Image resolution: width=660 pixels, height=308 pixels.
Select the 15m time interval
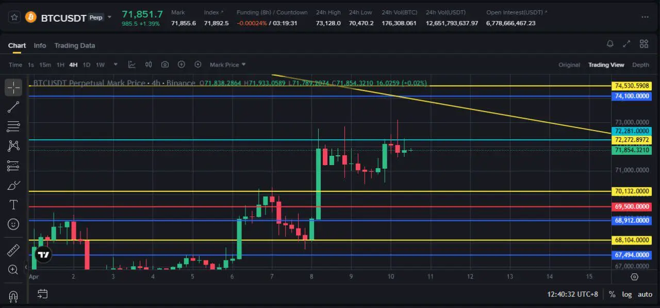[45, 65]
